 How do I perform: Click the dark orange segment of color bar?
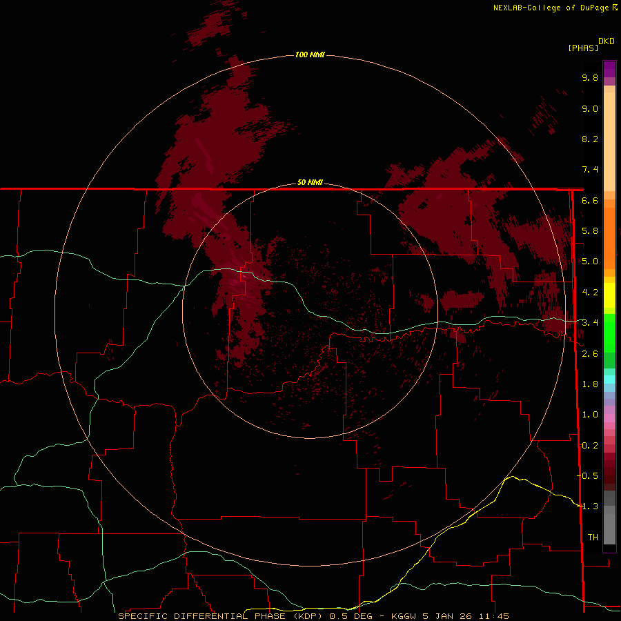pyautogui.click(x=609, y=238)
